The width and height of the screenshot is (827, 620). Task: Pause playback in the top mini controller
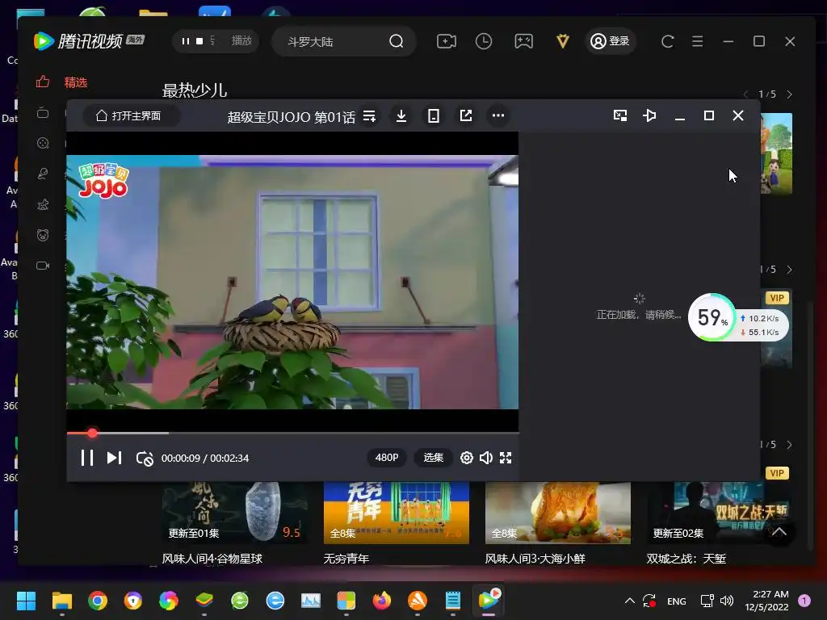pos(185,41)
